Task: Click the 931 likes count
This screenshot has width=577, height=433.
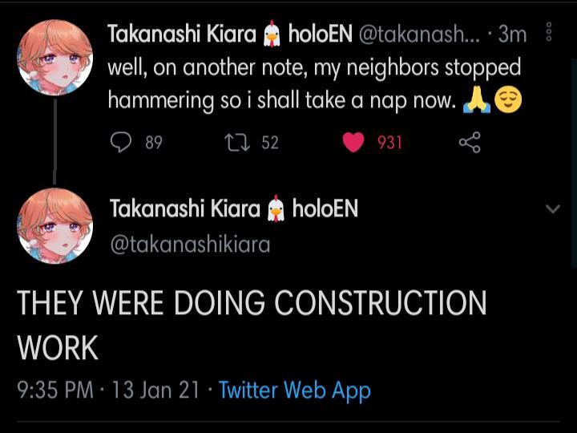Action: (x=389, y=143)
